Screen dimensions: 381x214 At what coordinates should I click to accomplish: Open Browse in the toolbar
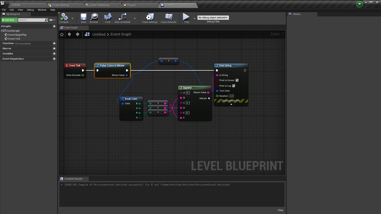click(x=94, y=18)
